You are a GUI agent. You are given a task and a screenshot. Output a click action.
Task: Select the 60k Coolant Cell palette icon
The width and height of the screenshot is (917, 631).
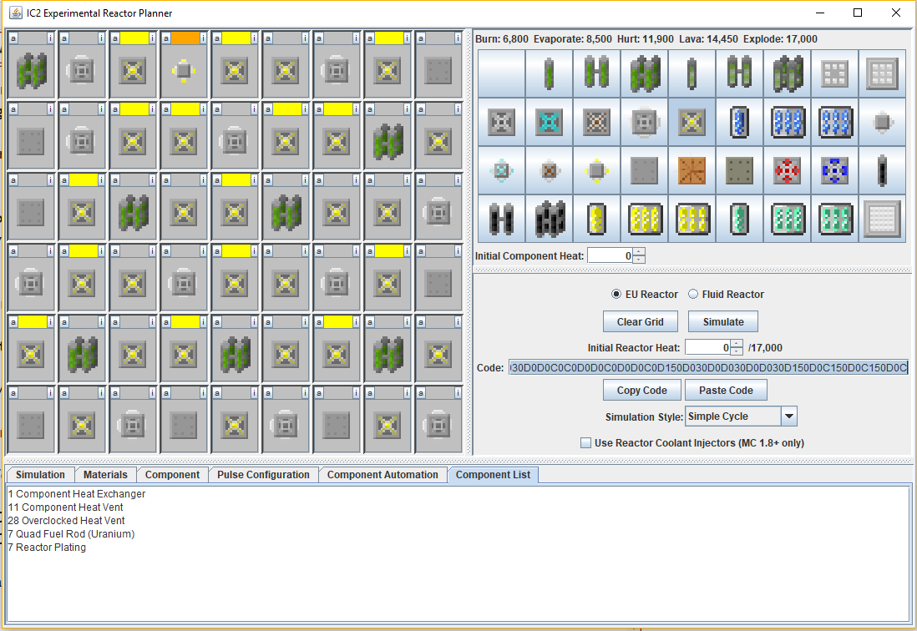(834, 122)
